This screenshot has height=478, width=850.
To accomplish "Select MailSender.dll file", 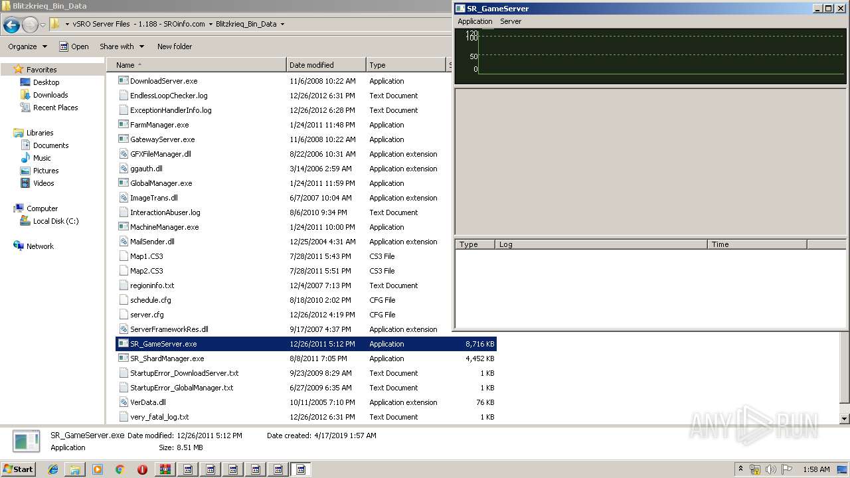I will [152, 242].
